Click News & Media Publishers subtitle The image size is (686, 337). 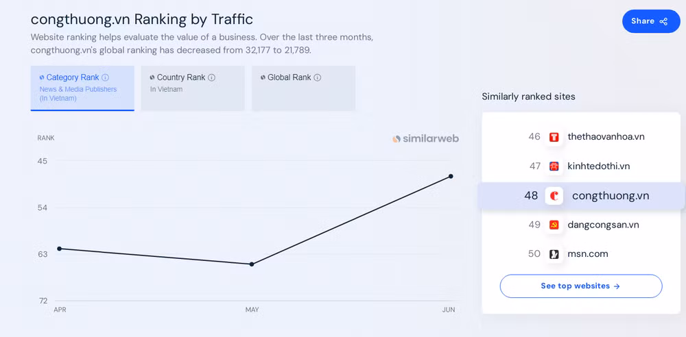tap(78, 94)
